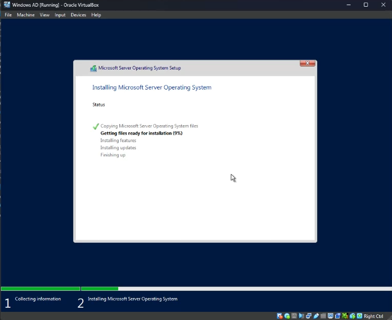The height and width of the screenshot is (320, 392).
Task: Click 'Getting files ready for installation (9%)'
Action: 142,133
